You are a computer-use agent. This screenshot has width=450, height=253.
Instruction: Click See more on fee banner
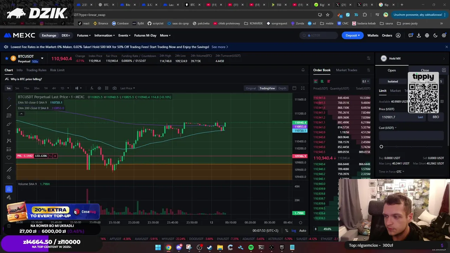pyautogui.click(x=220, y=47)
